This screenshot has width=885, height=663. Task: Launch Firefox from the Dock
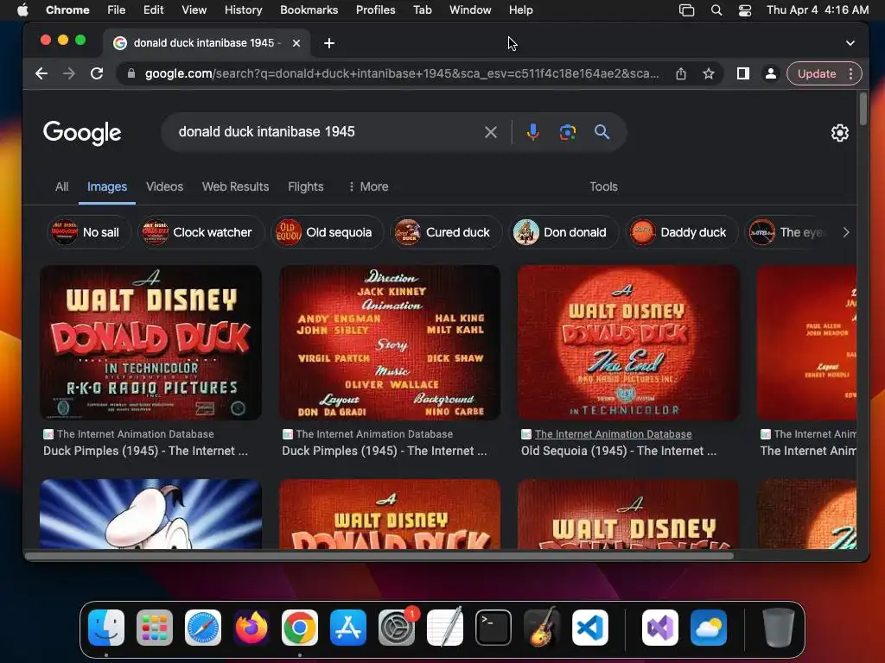coord(251,628)
